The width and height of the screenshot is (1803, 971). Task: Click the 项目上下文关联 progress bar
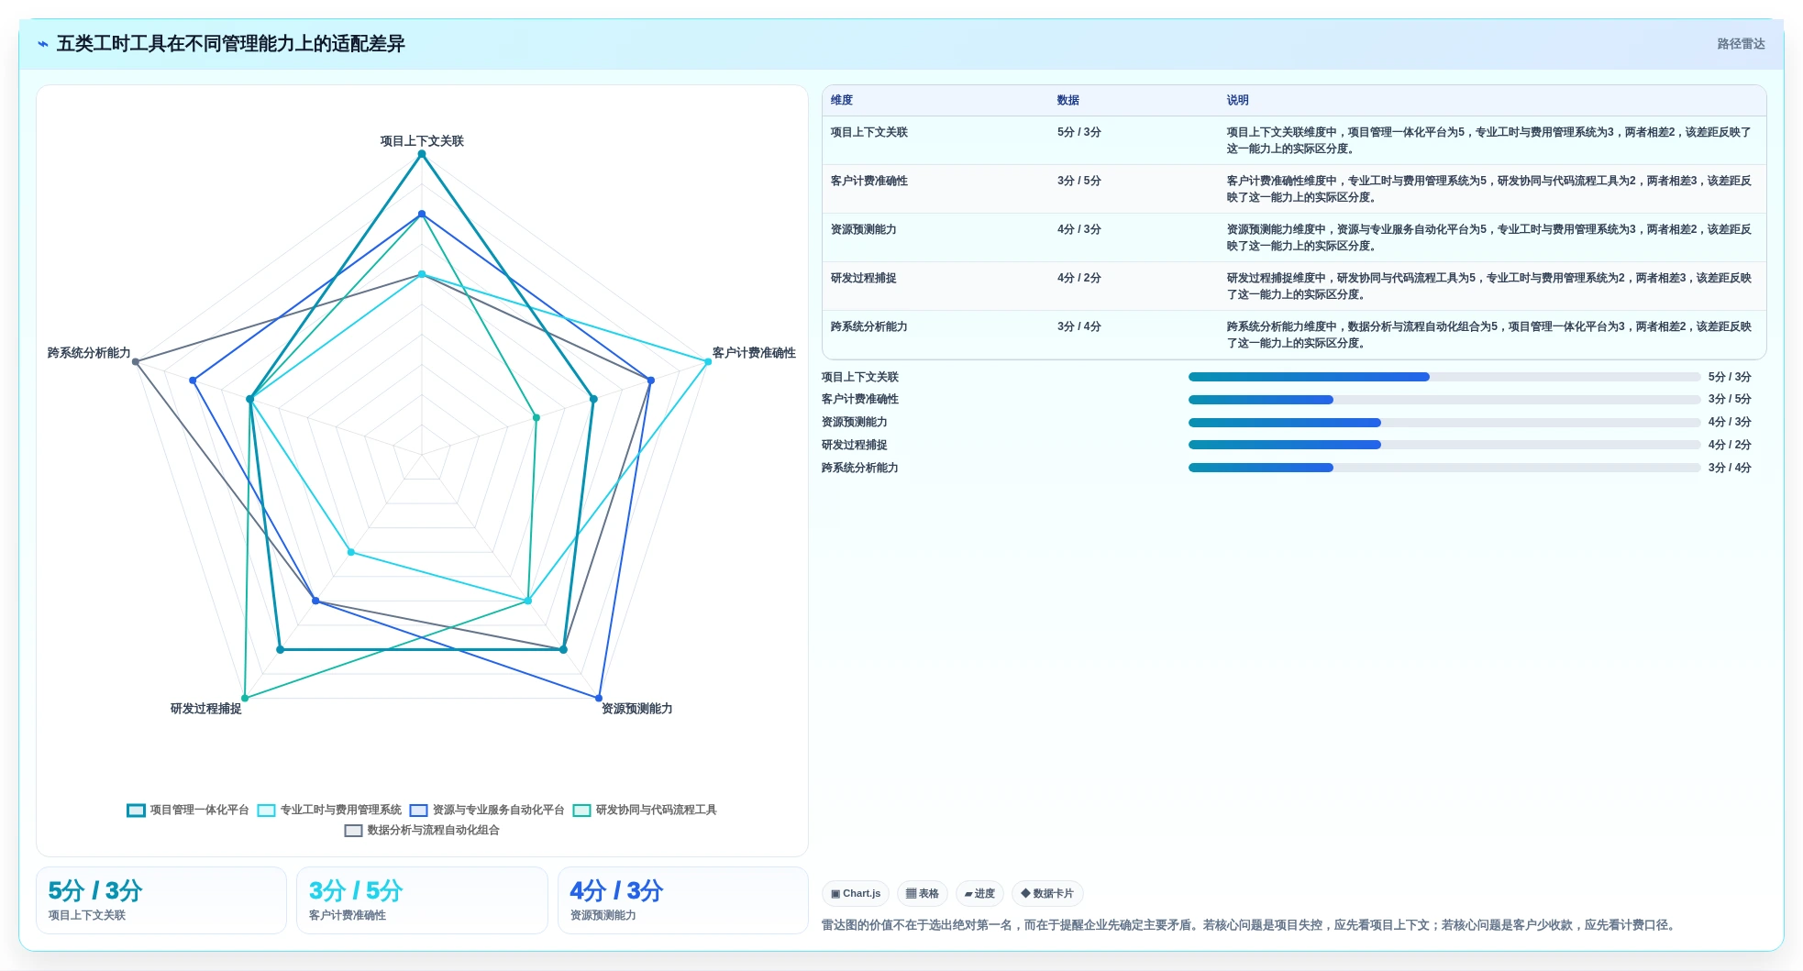[1444, 377]
